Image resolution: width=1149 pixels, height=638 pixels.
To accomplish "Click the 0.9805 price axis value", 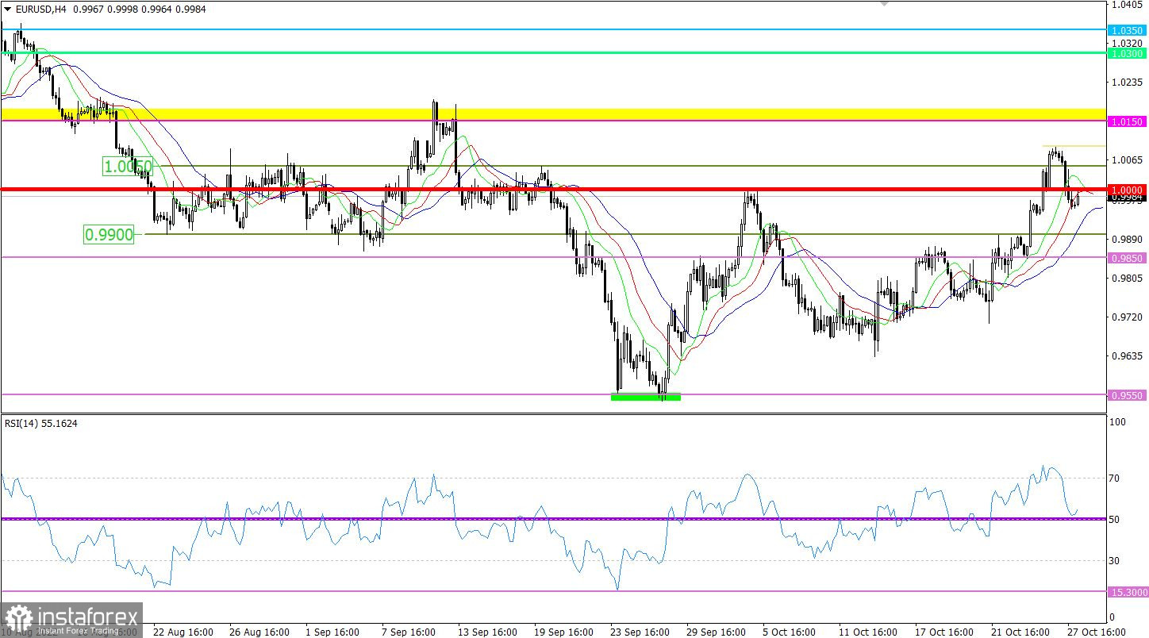I will (1127, 279).
